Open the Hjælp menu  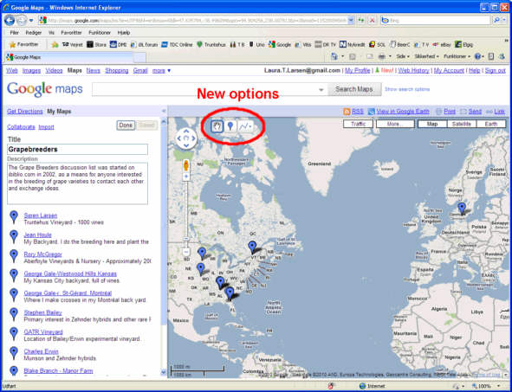tap(124, 33)
